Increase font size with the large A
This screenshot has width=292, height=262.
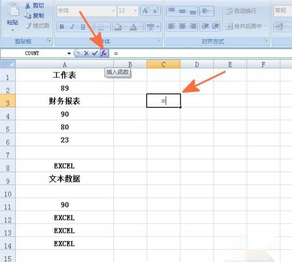145,11
